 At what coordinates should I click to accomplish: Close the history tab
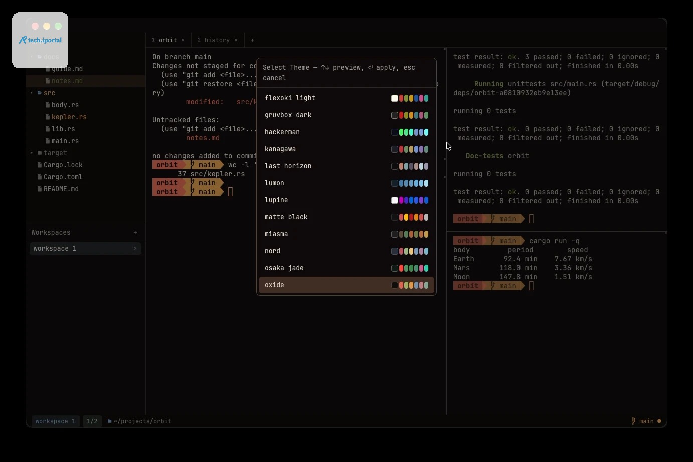pos(236,40)
